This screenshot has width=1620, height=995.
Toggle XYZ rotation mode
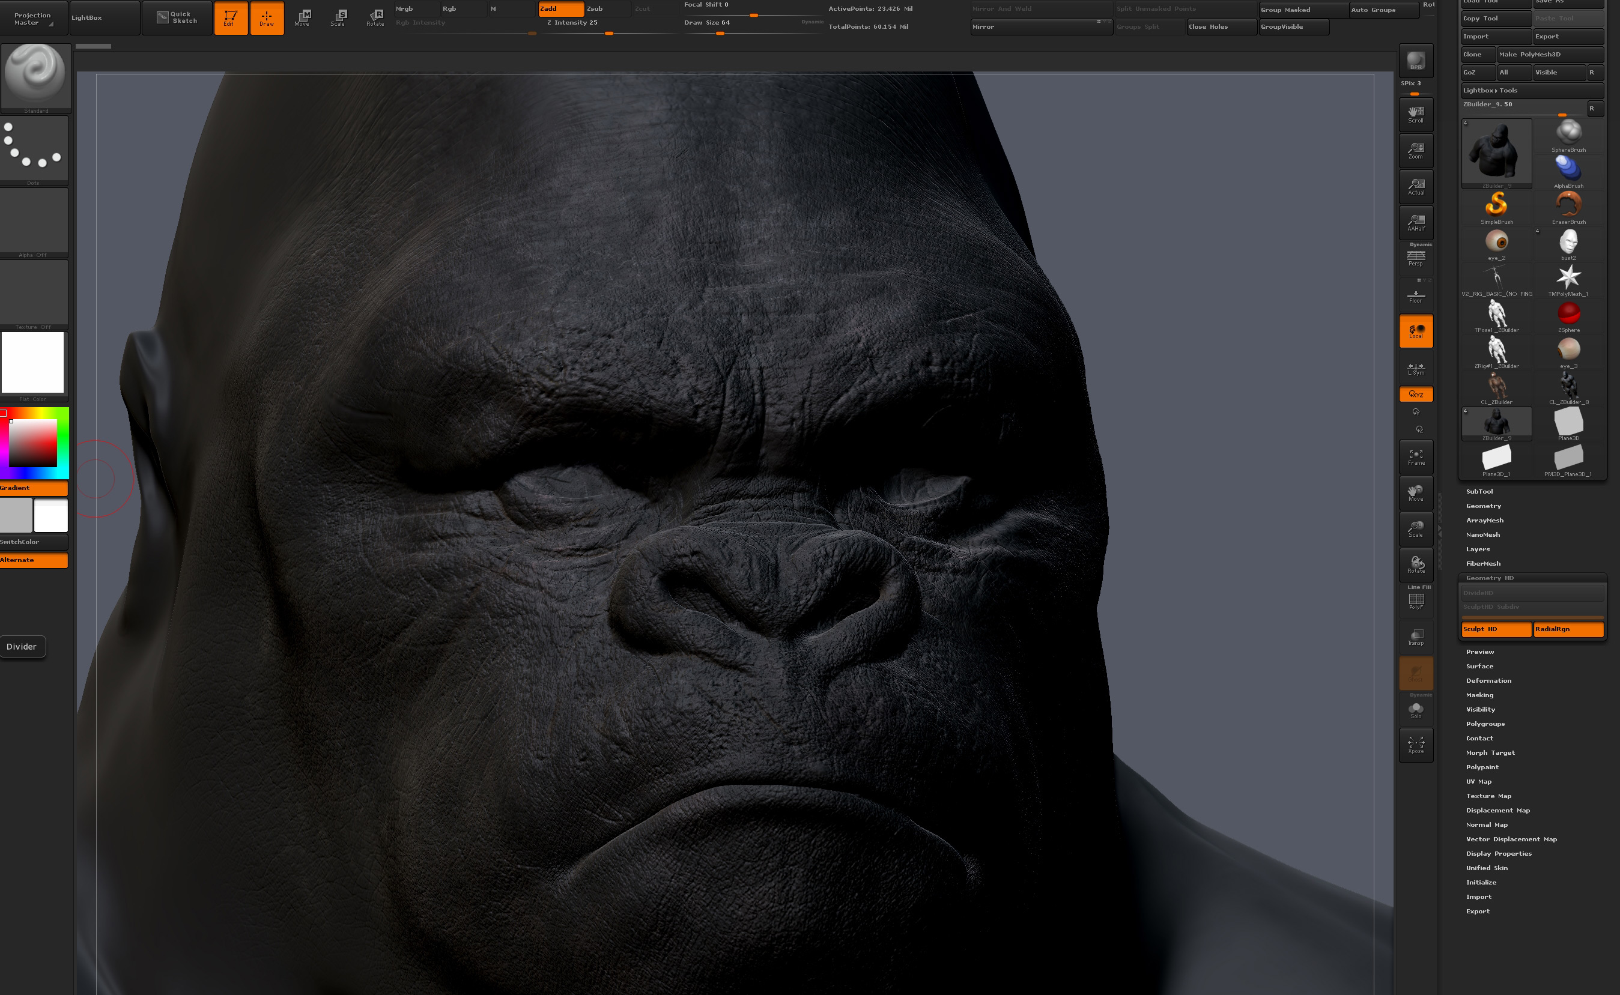[x=1416, y=394]
